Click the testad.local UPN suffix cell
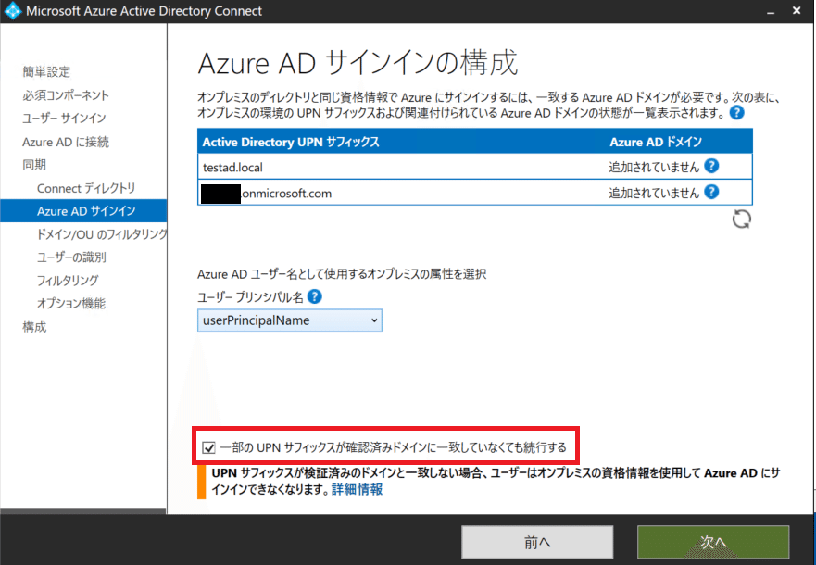816x565 pixels. [232, 168]
